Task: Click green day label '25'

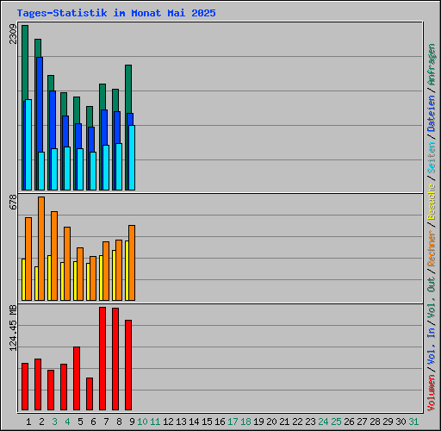Action: (x=336, y=422)
